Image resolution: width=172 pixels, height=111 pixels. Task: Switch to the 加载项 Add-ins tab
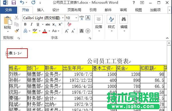155,10
